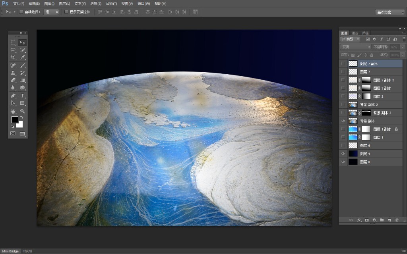Hide the 图层 0 layer
This screenshot has width=407, height=254.
pyautogui.click(x=343, y=162)
